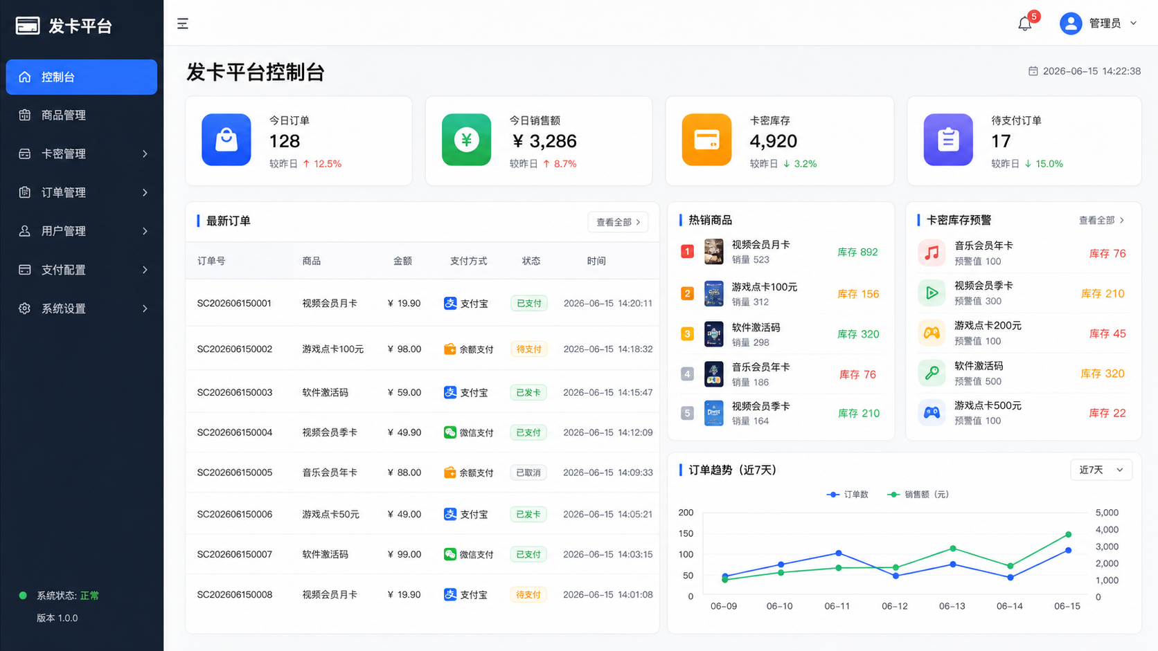Open 支付配置 menu item
Viewport: 1158px width, 651px height.
pos(82,270)
